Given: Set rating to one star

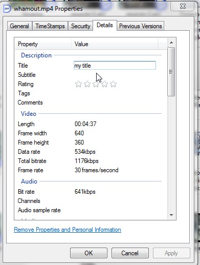Looking at the screenshot, I should pos(78,84).
